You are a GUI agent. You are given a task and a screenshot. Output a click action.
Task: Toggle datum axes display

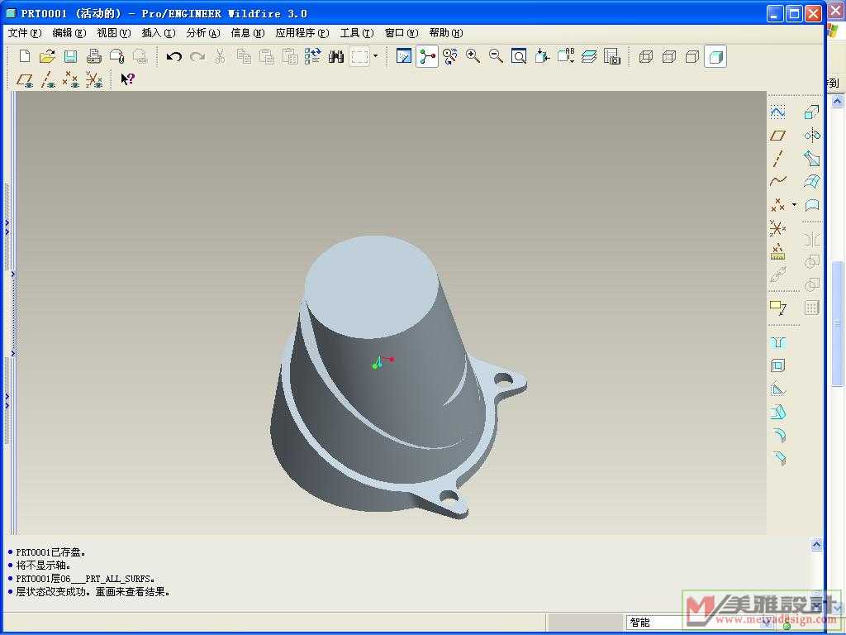47,80
